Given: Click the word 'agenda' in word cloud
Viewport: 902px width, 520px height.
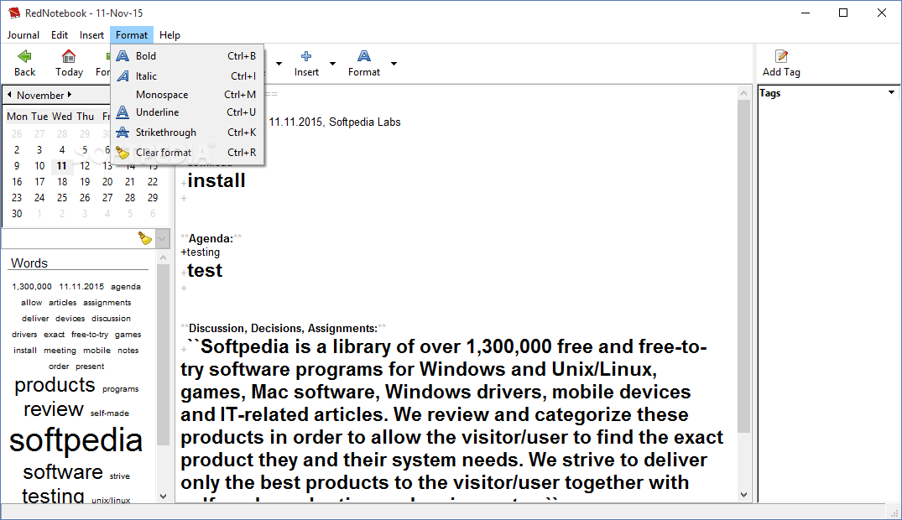Looking at the screenshot, I should click(125, 287).
